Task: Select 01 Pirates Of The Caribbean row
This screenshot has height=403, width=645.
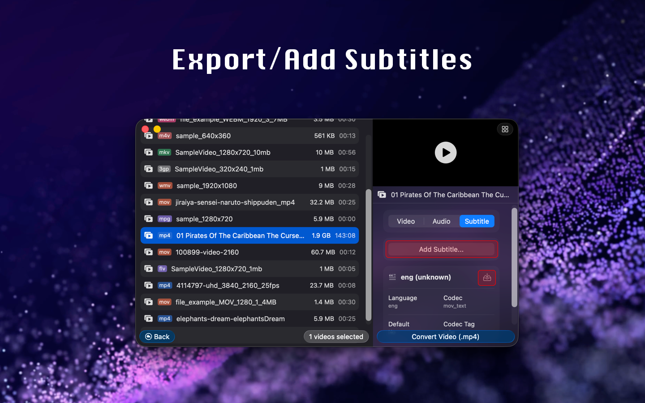Action: click(250, 236)
